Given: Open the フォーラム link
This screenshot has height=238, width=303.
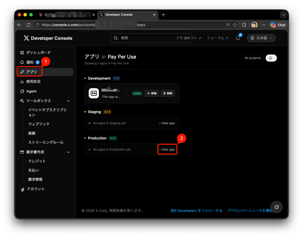Looking at the screenshot, I should [x=217, y=38].
